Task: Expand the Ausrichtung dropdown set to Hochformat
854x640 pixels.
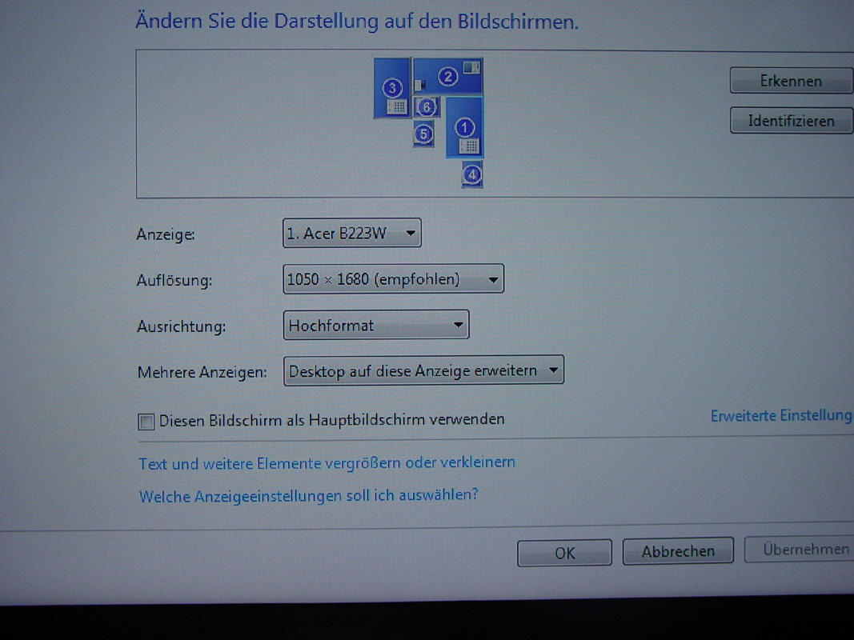Action: point(376,326)
